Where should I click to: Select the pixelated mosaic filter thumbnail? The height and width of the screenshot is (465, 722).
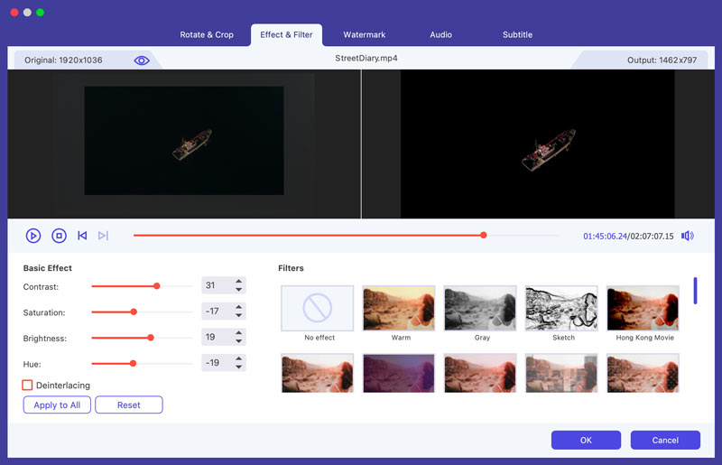(561, 373)
